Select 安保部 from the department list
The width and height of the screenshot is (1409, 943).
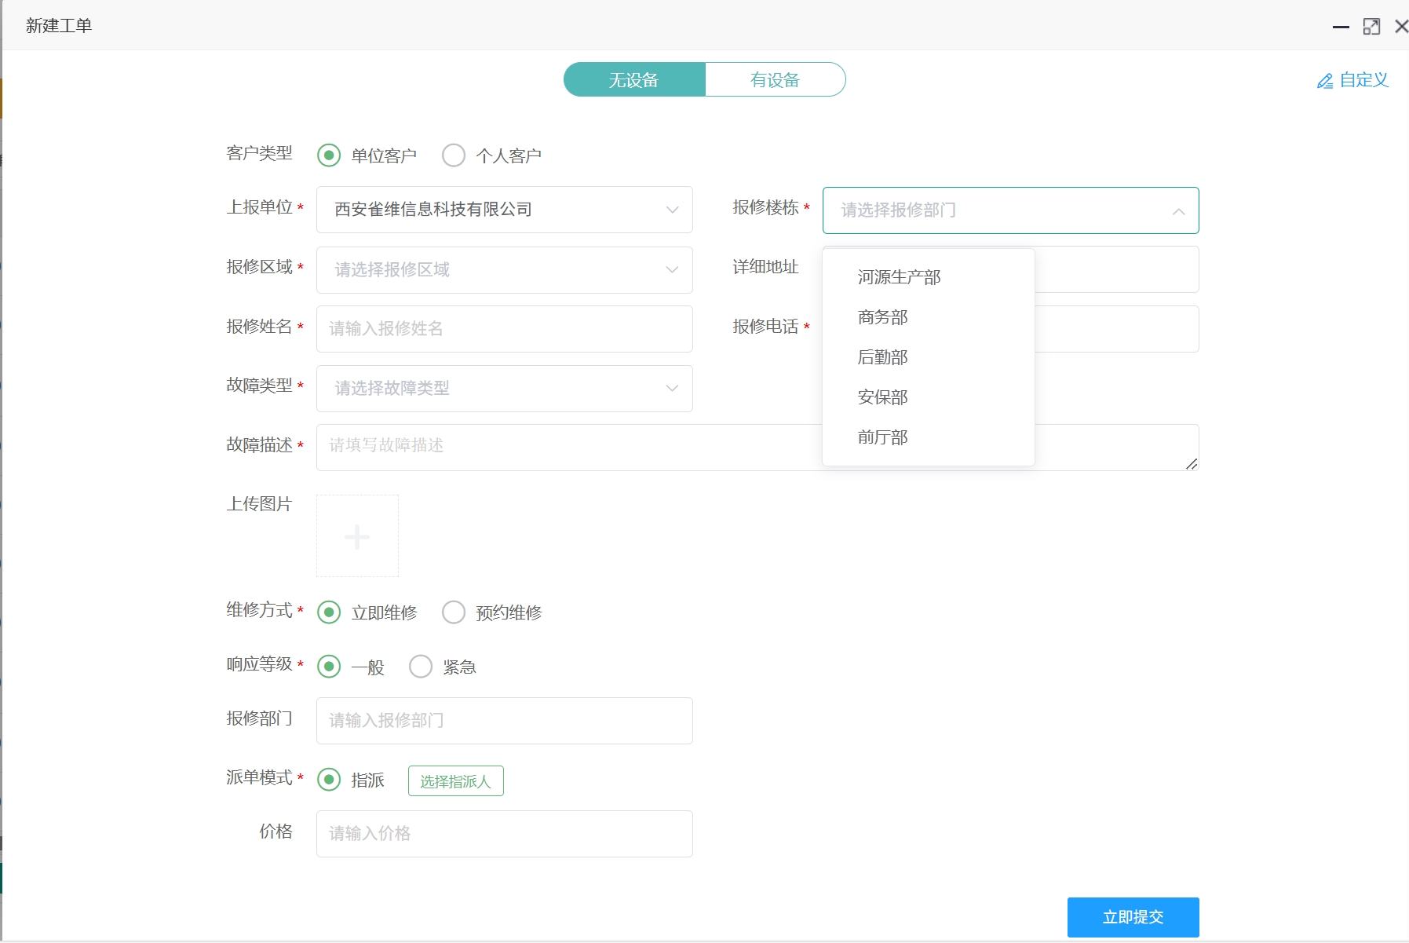pos(882,397)
